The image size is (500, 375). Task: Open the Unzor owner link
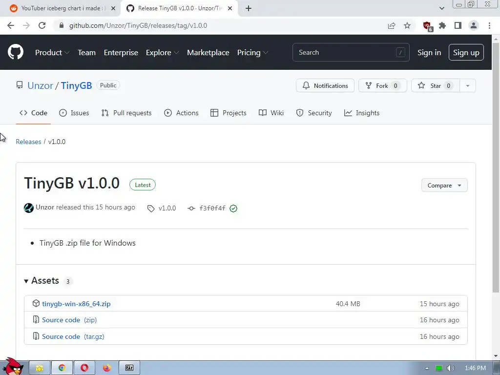click(40, 85)
